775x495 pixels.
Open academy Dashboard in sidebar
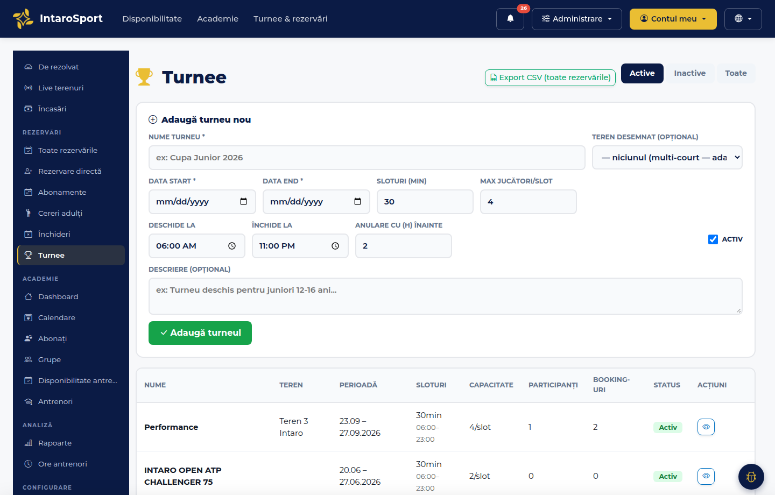pos(71,296)
